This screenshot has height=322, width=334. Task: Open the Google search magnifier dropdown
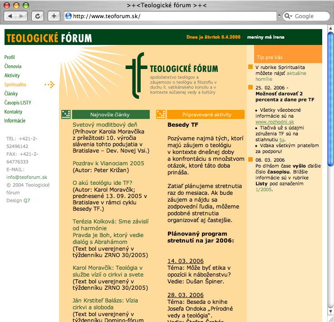(x=288, y=16)
